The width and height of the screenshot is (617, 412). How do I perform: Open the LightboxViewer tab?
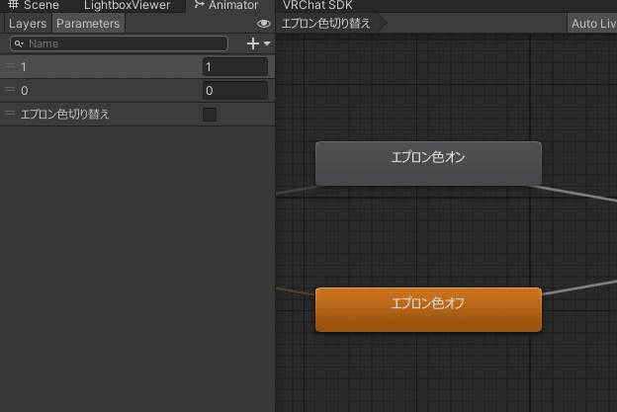tap(128, 5)
